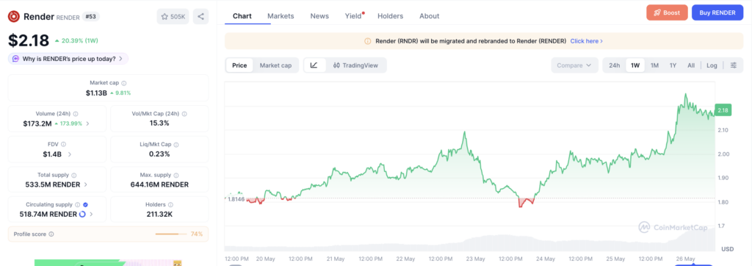Switch to line chart icon
752x266 pixels.
[x=314, y=65]
